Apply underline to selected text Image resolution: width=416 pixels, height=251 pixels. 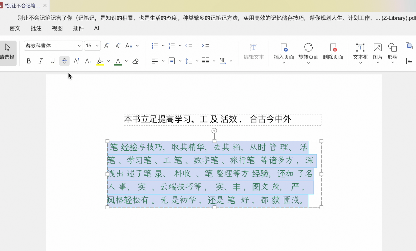[53, 61]
